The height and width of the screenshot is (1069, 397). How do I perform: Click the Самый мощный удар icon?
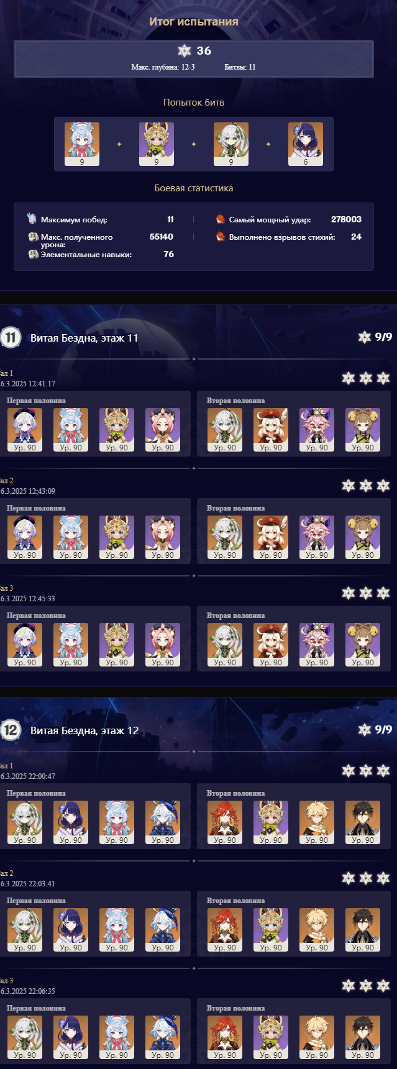220,219
